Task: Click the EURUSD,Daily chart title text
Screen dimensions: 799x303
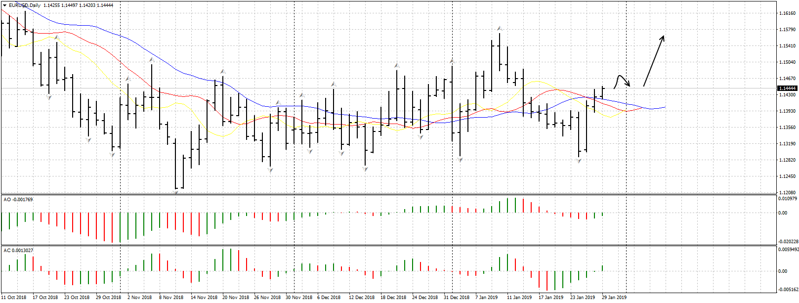Action: click(25, 5)
